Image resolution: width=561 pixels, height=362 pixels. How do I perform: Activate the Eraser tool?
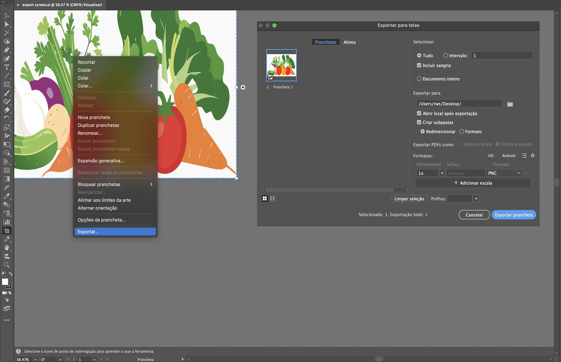[x=7, y=109]
